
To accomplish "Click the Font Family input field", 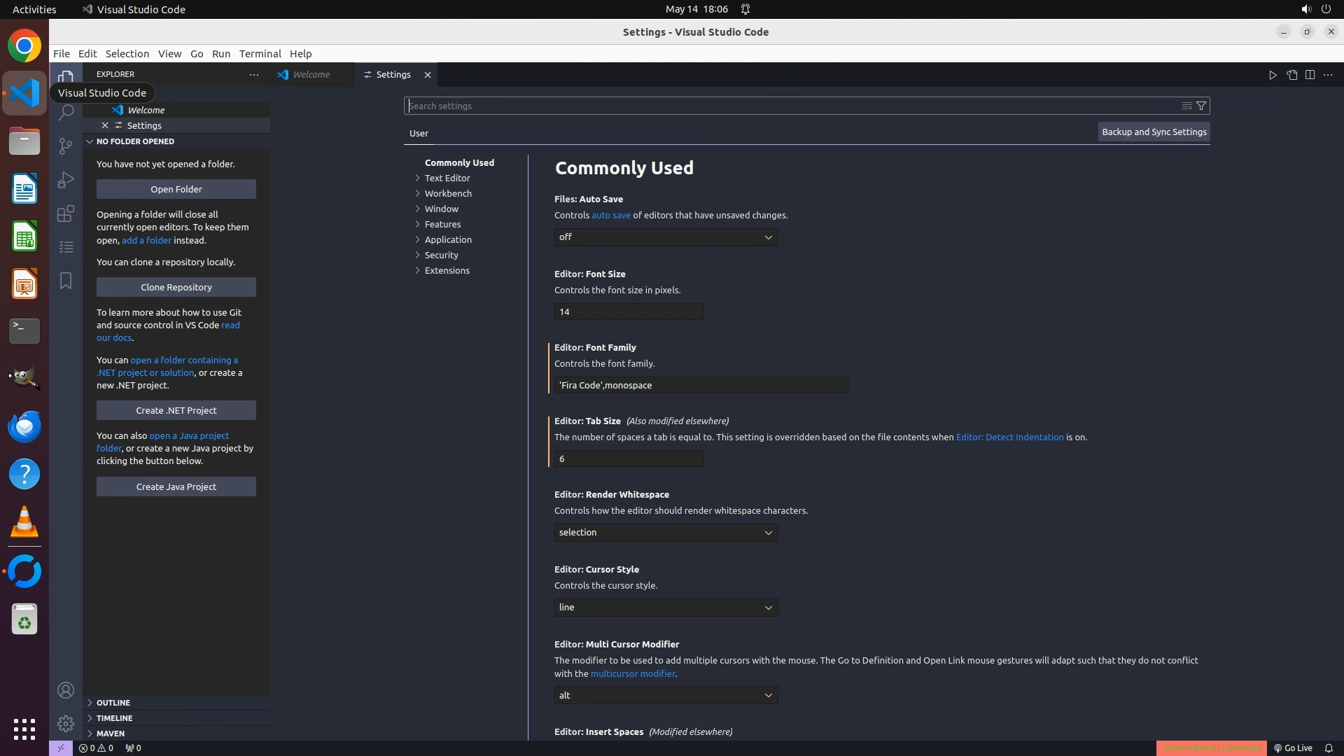I will point(701,385).
